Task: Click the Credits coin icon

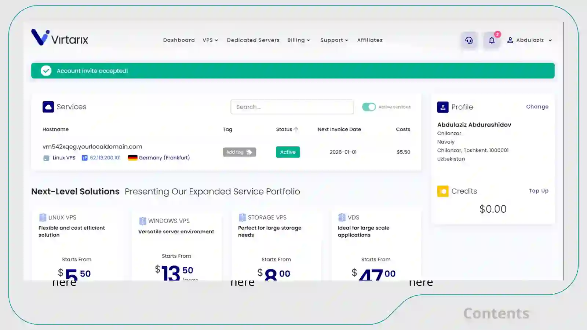Action: click(x=443, y=191)
